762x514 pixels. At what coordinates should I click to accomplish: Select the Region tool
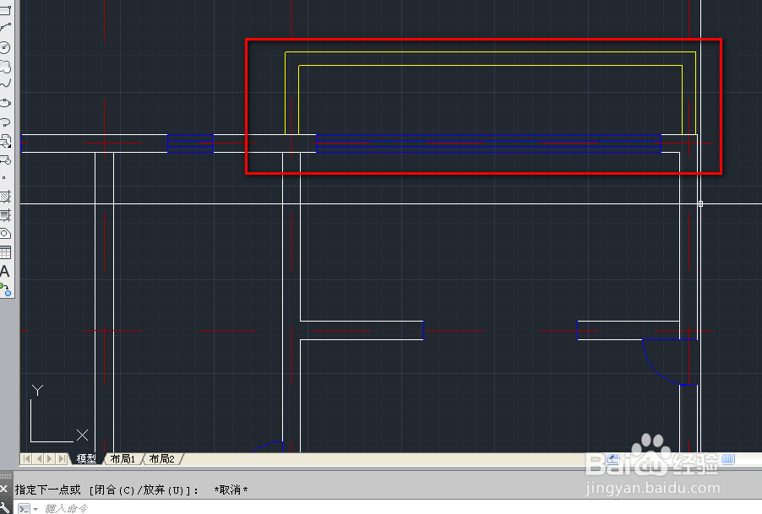5,234
